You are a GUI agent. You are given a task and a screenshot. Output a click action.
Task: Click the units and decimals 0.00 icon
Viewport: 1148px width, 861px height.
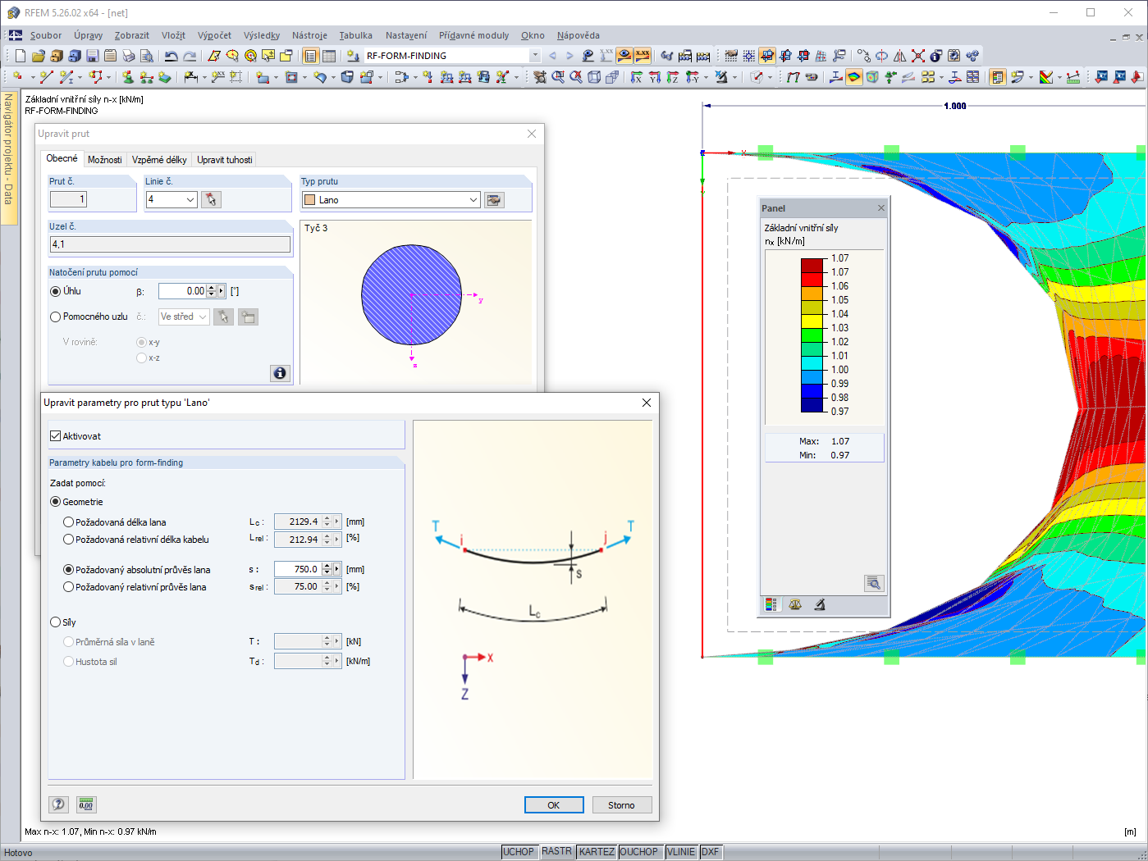[x=86, y=804]
